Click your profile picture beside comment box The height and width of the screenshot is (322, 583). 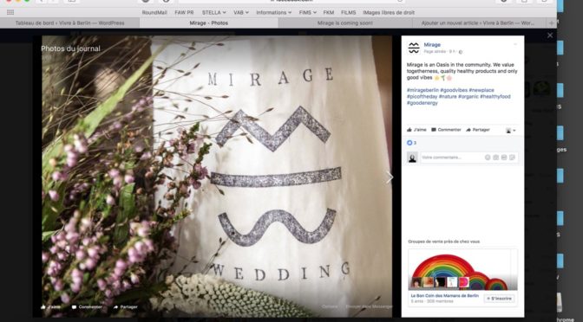(x=412, y=158)
